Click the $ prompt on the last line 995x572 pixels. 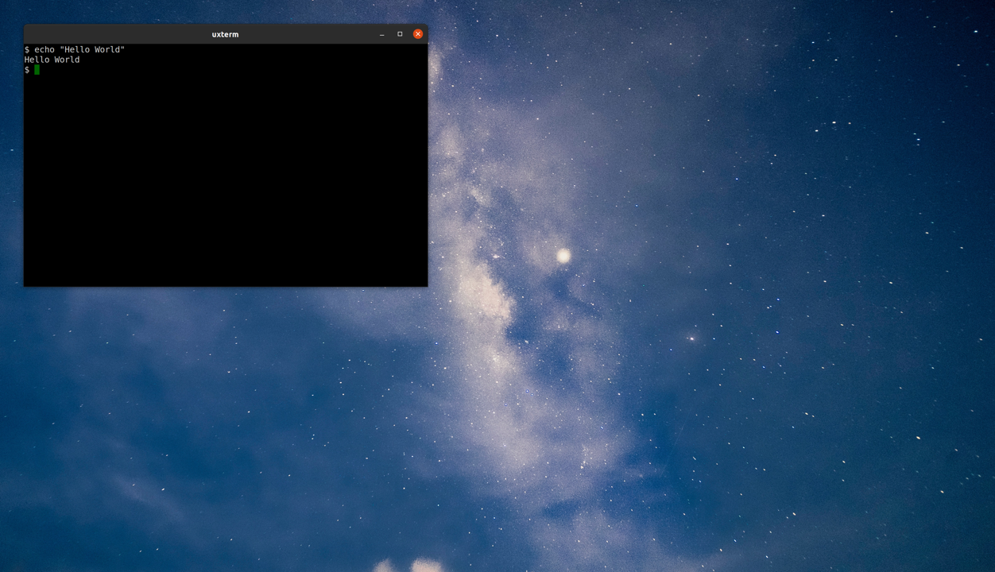coord(27,70)
